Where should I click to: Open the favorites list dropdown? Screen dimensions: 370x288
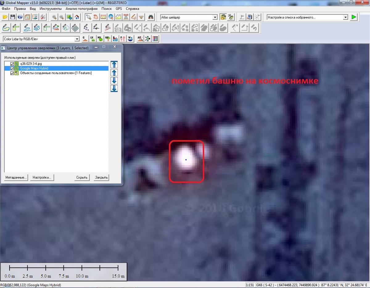345,18
